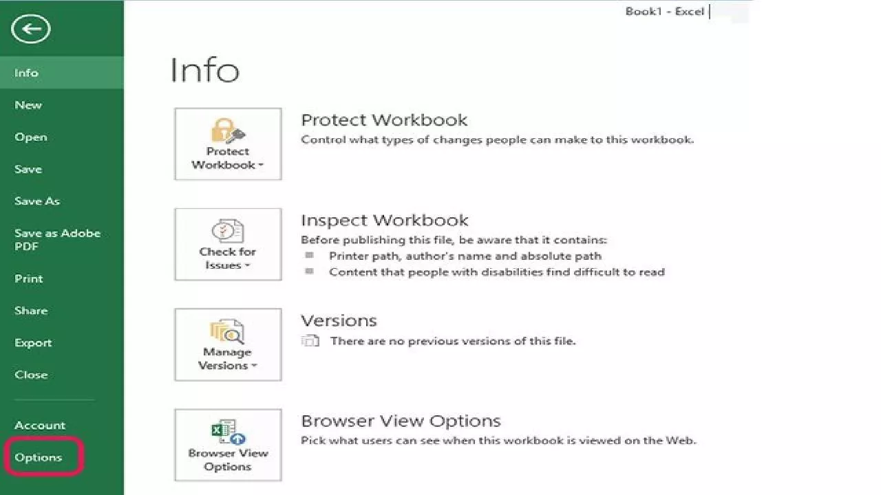
Task: Expand the Protect Workbook dropdown arrow
Action: (x=261, y=166)
